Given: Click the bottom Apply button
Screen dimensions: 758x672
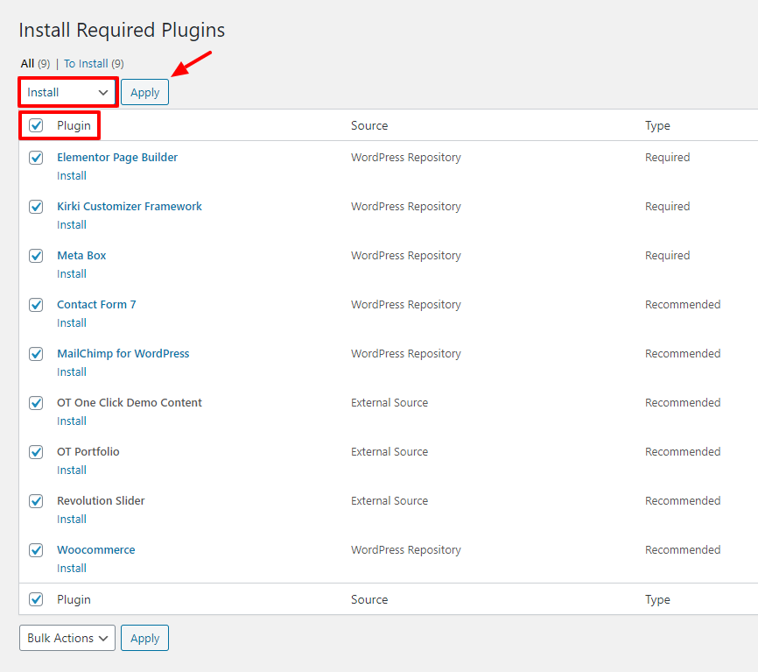Looking at the screenshot, I should (144, 638).
